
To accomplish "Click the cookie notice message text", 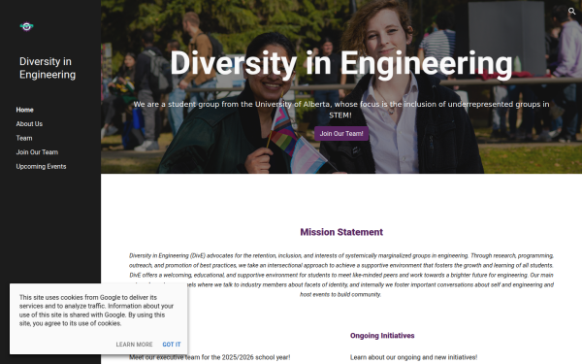I will pyautogui.click(x=96, y=311).
